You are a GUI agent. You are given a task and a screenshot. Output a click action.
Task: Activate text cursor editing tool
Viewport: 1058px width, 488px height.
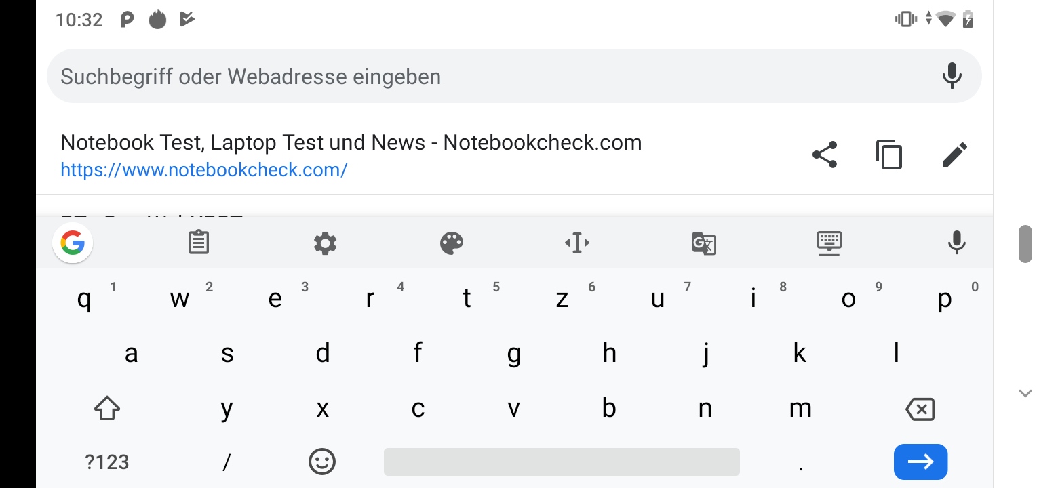click(x=577, y=243)
